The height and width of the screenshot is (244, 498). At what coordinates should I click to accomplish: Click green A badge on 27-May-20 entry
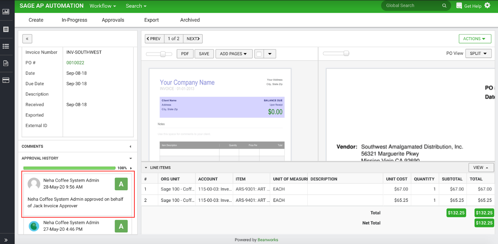(x=121, y=226)
